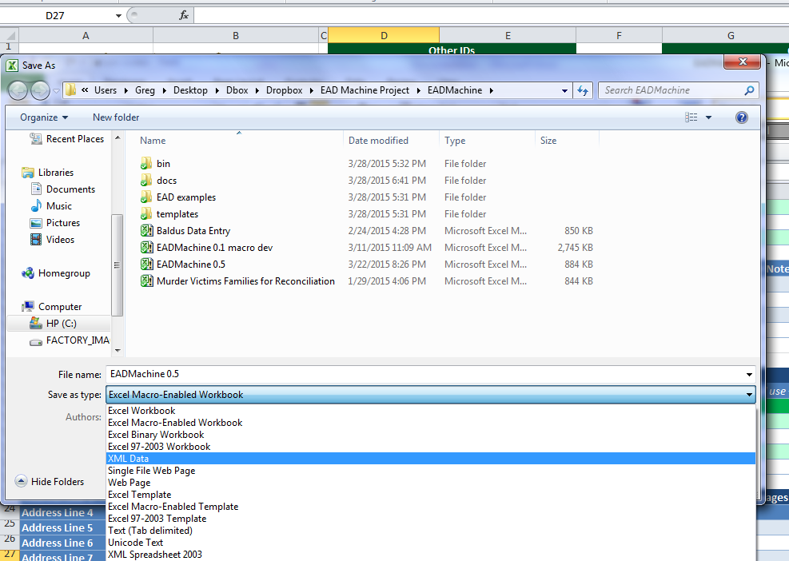
Task: Click the Baldus Data Entry Excel file icon
Action: (146, 230)
